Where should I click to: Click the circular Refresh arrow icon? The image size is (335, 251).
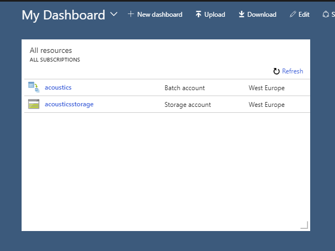pos(276,71)
